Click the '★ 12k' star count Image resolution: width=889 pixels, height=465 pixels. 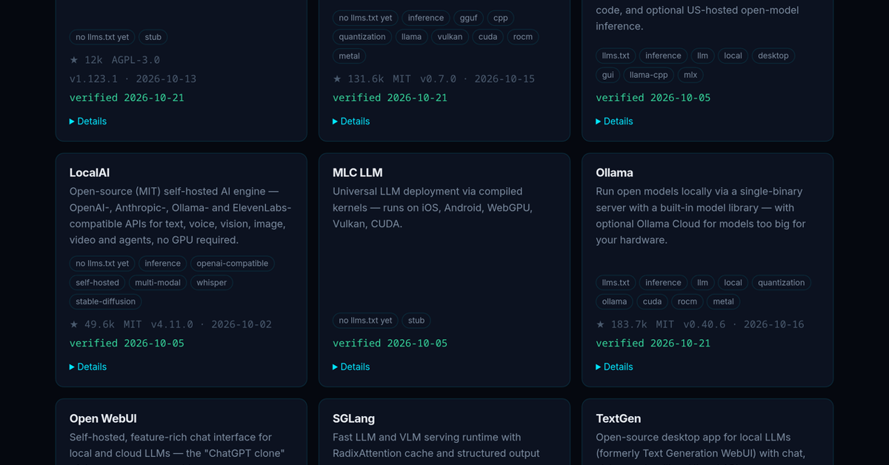click(86, 60)
